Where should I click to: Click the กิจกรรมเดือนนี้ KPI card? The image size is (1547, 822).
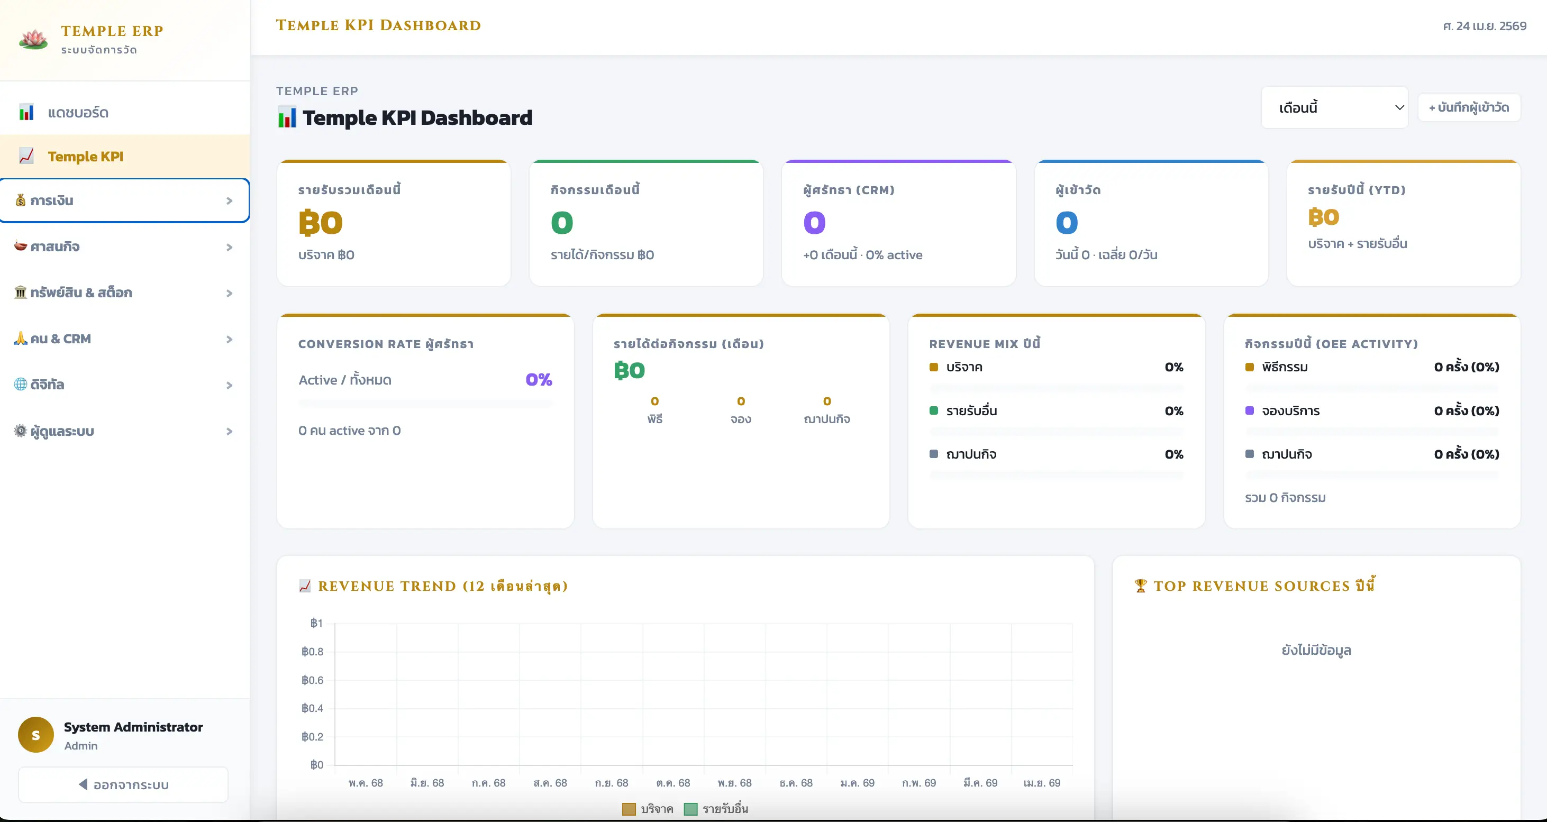point(646,223)
